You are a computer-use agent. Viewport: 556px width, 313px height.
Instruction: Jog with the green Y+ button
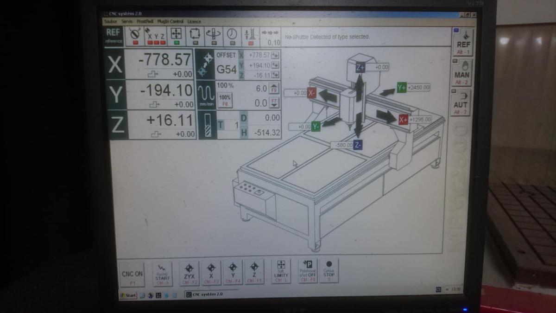click(401, 88)
